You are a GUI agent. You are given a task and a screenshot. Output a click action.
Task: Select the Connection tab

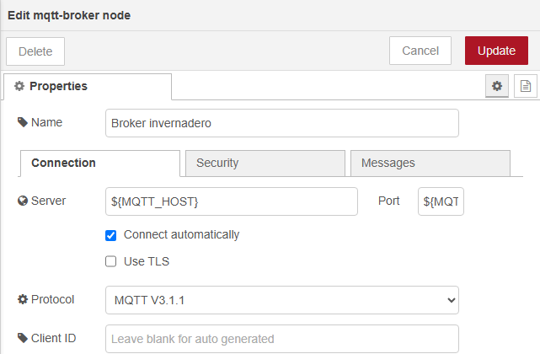click(100, 163)
